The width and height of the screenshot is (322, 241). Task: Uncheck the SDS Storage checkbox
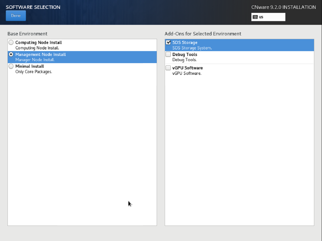pyautogui.click(x=168, y=43)
